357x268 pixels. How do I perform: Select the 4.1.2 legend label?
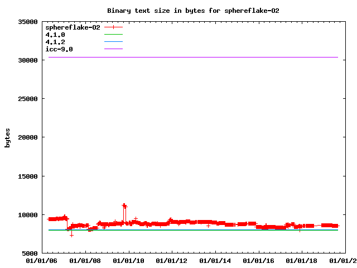[55, 42]
